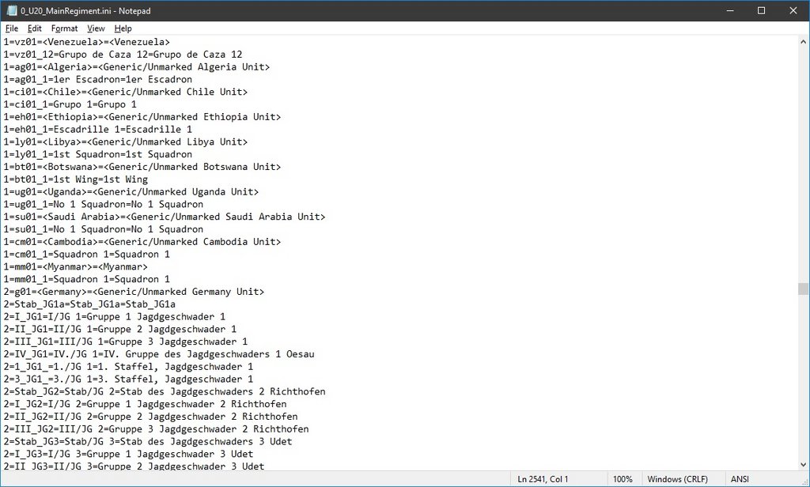Image resolution: width=810 pixels, height=487 pixels.
Task: Click the 100% zoom status entry
Action: click(x=623, y=479)
